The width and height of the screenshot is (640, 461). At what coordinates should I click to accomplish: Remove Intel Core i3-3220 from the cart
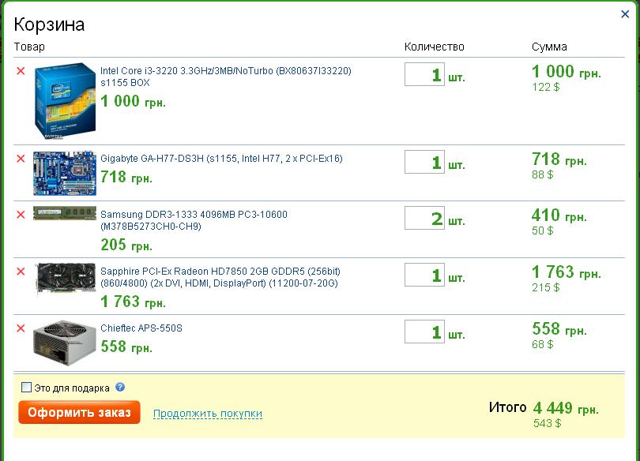21,71
